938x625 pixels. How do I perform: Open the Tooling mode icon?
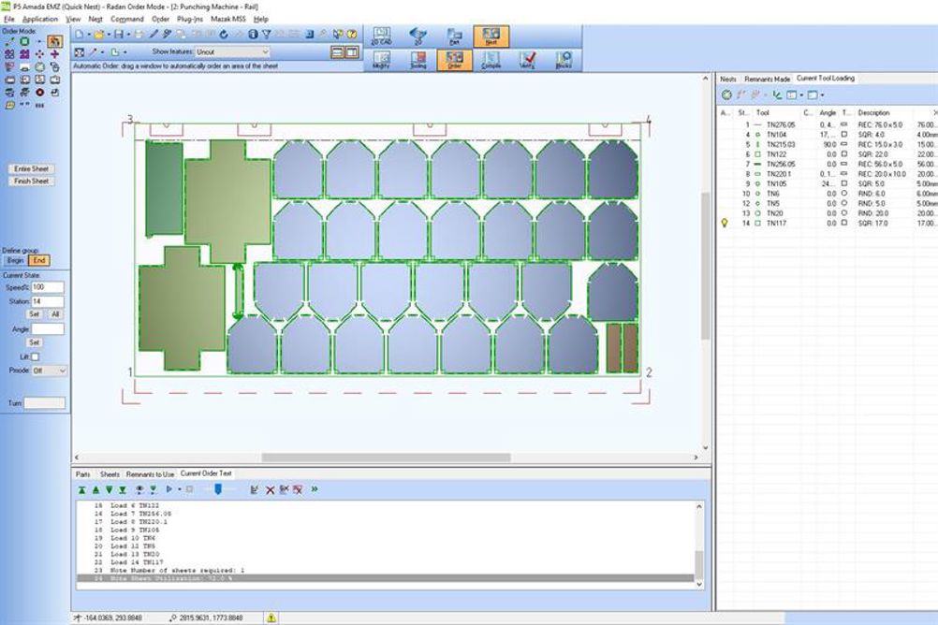click(x=418, y=59)
